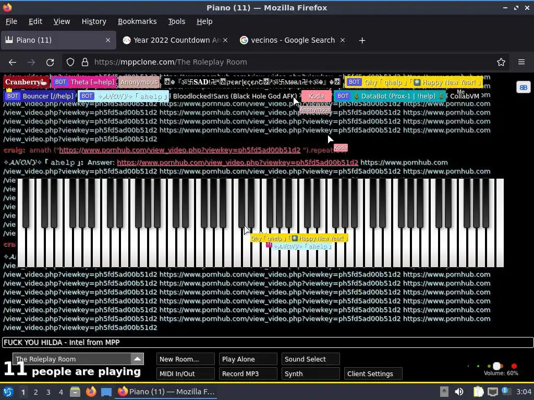Open craig's pornhub link in chat
The width and height of the screenshot is (534, 400).
(179, 150)
